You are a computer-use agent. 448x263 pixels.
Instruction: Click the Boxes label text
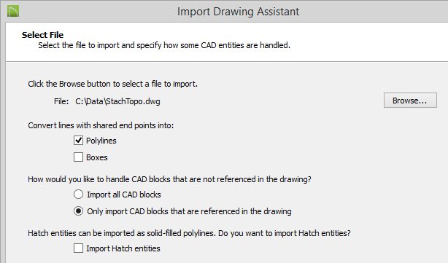97,157
